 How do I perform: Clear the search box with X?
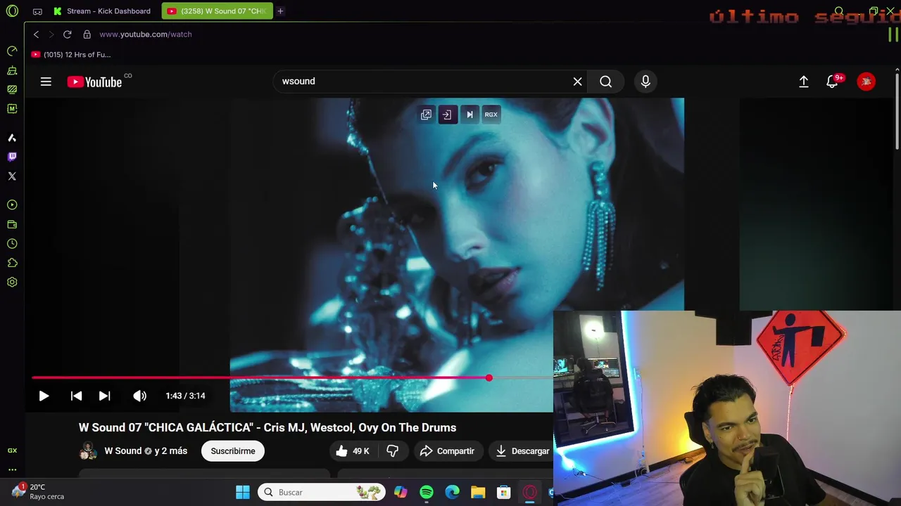(577, 82)
